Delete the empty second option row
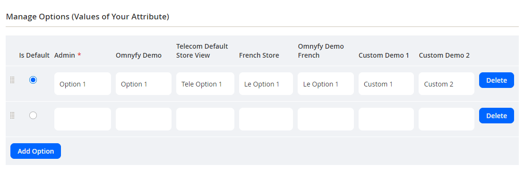This screenshot has width=524, height=173. (x=496, y=116)
